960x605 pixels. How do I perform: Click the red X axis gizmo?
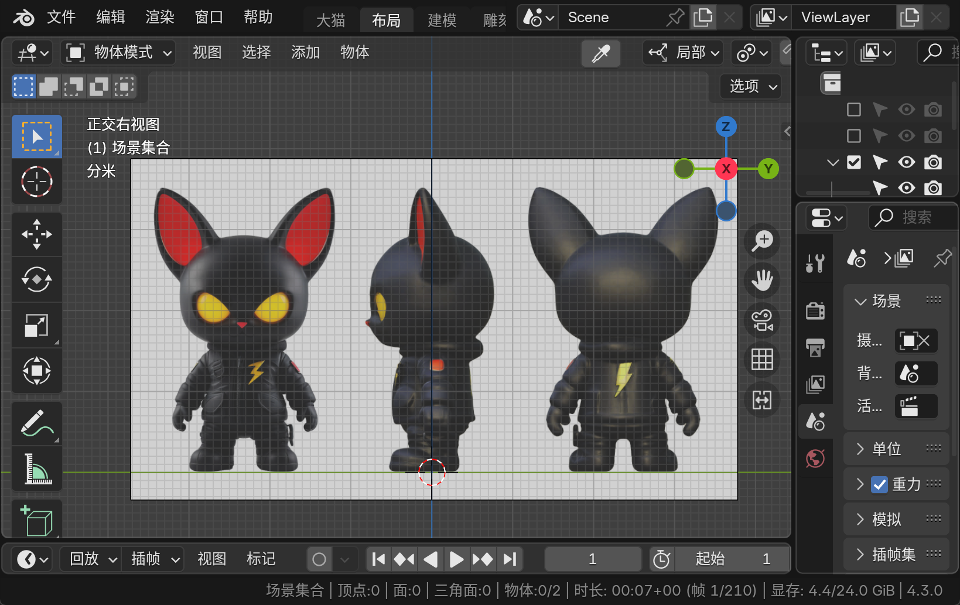click(726, 169)
